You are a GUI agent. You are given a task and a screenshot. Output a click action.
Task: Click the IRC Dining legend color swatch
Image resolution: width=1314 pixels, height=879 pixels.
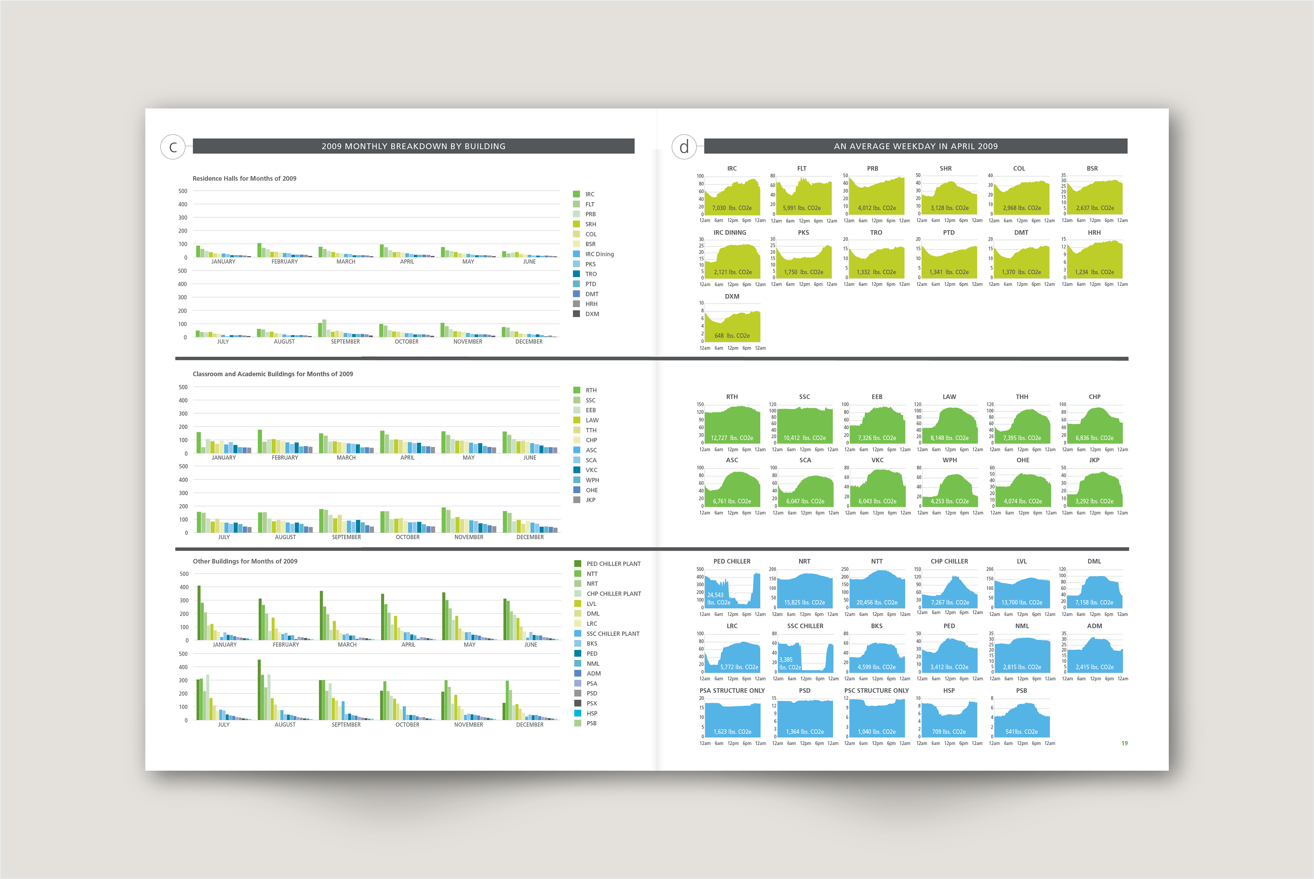[x=576, y=254]
